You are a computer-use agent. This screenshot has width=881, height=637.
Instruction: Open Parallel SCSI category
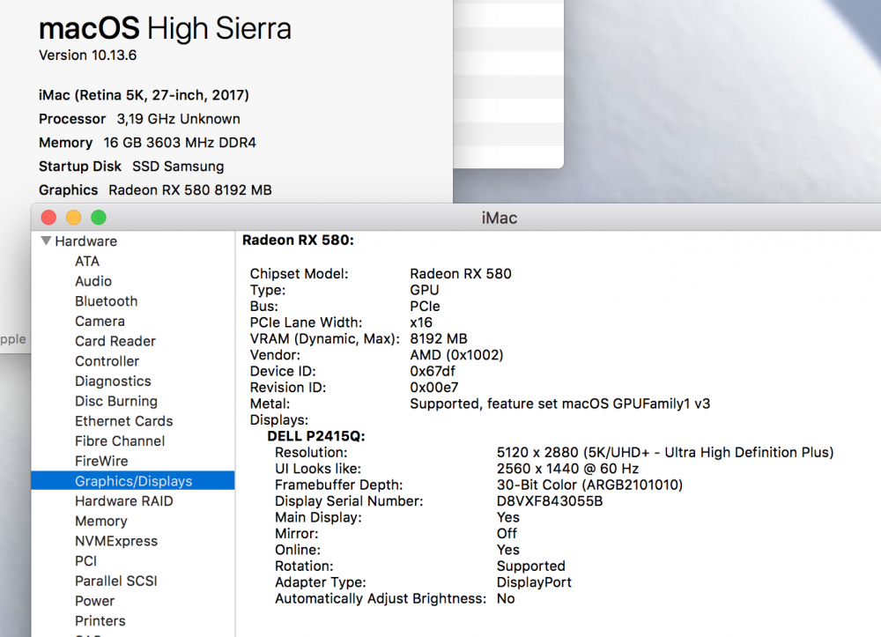click(x=116, y=581)
